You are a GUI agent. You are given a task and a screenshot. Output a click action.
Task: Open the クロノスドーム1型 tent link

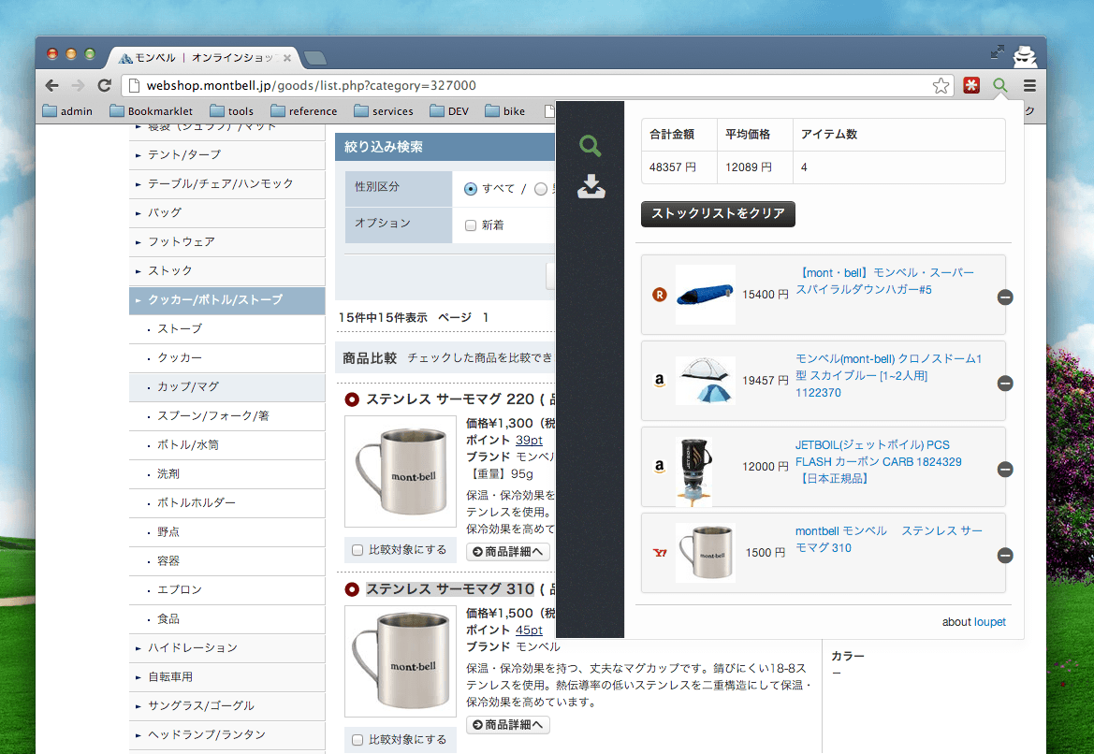pos(888,375)
